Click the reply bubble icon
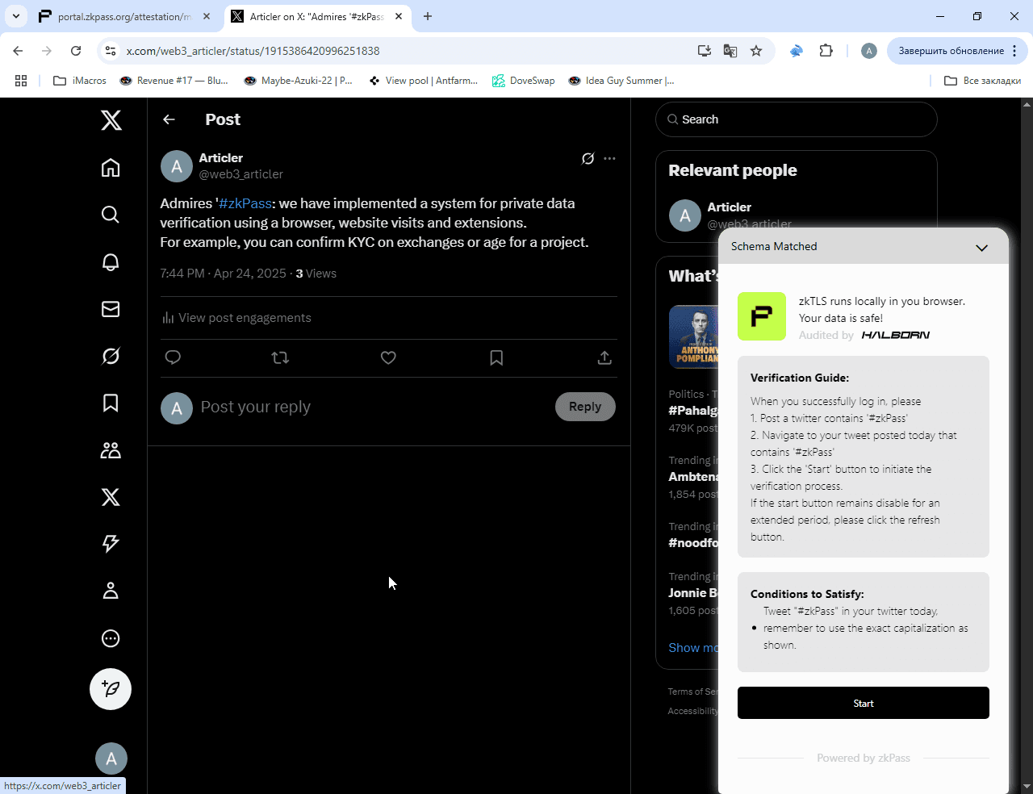Image resolution: width=1033 pixels, height=794 pixels. [173, 357]
